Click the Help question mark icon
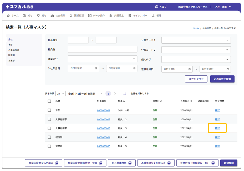This screenshot has height=171, width=244. [x=157, y=7]
